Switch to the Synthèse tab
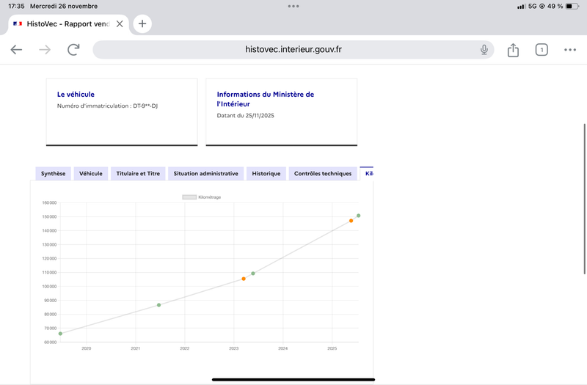 click(53, 174)
